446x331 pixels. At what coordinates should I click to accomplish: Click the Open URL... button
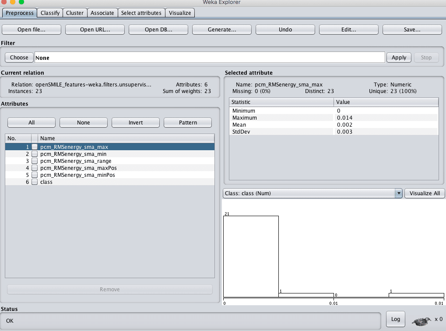pos(95,30)
